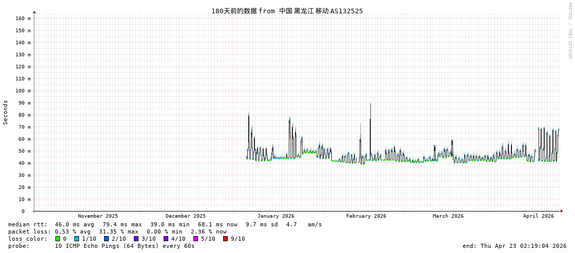This screenshot has width=575, height=253.
Task: Click the November 2025 x-axis label
Action: pos(97,216)
